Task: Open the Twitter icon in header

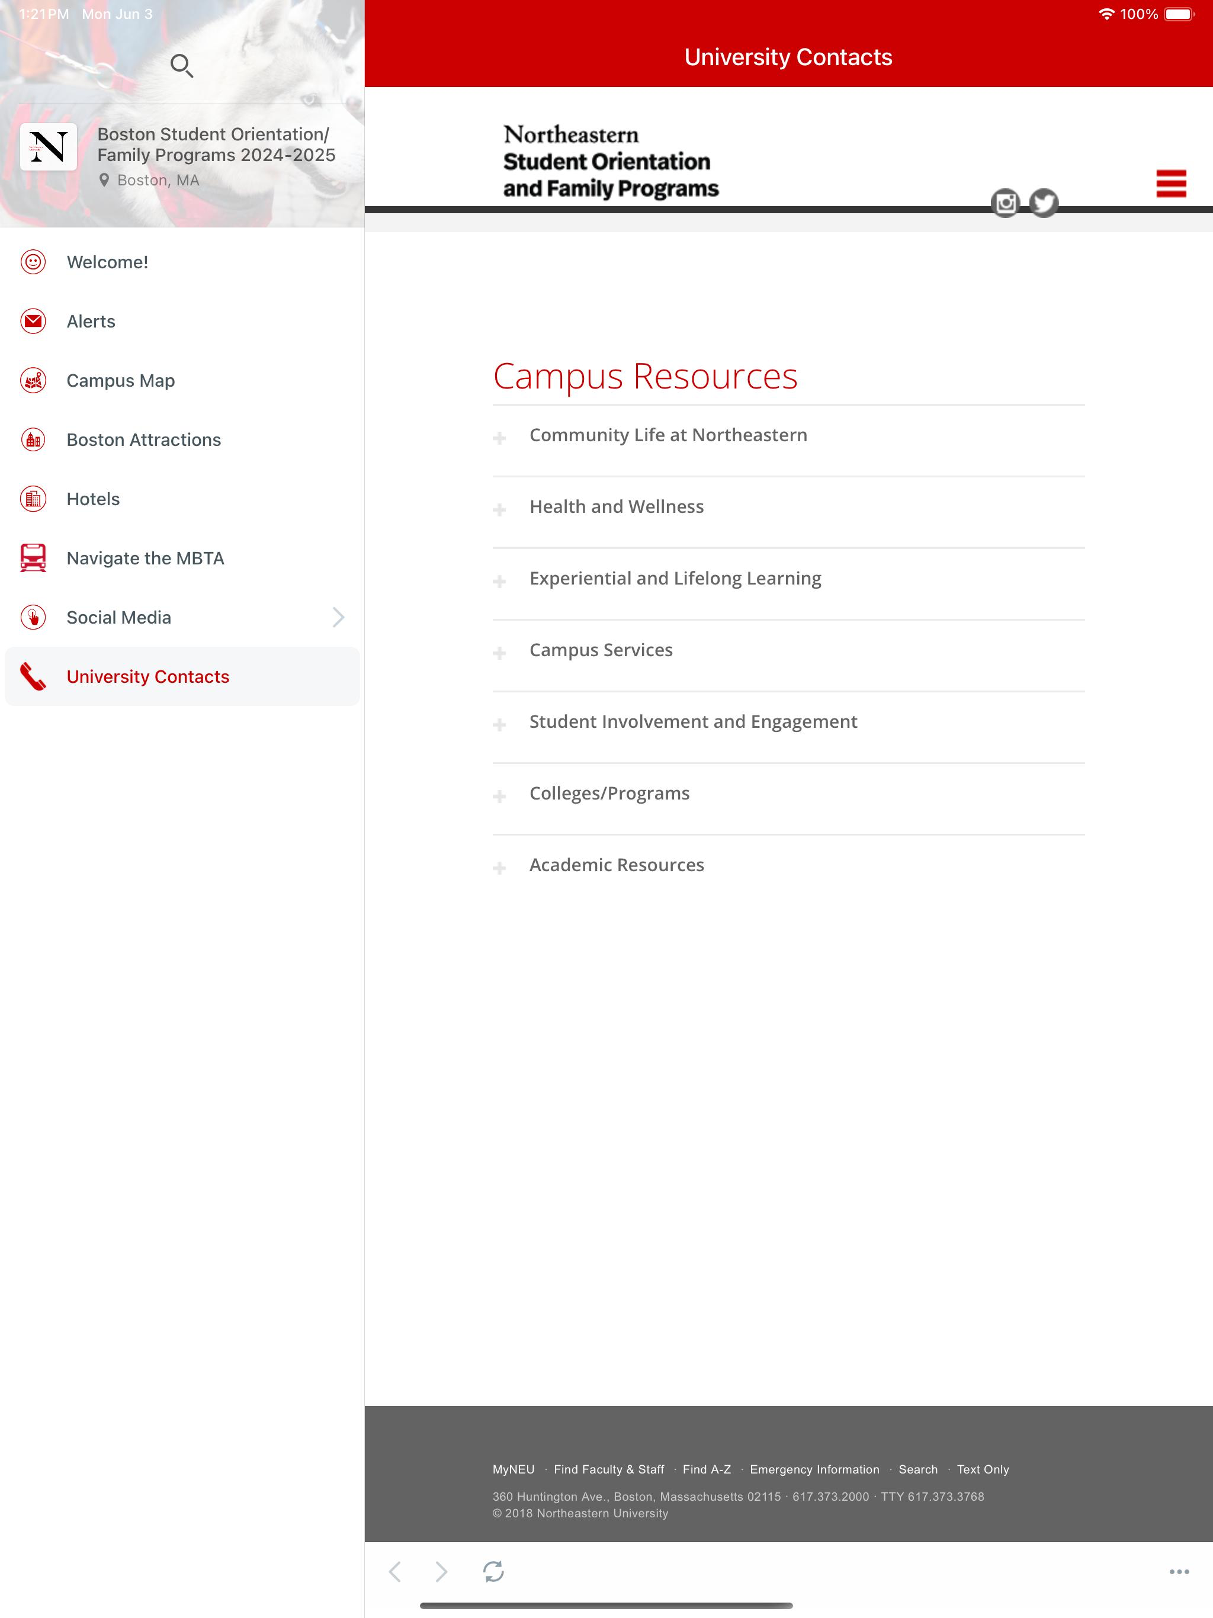Action: [x=1043, y=203]
